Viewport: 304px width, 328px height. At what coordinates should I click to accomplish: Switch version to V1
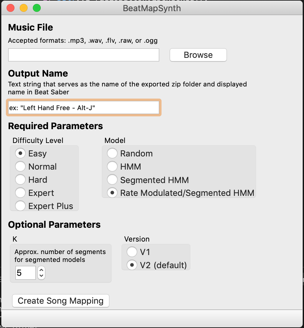pyautogui.click(x=132, y=252)
